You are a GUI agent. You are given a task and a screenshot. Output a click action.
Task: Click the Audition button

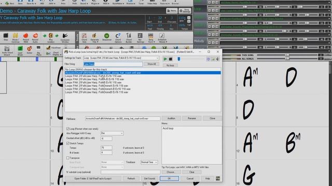171,118
